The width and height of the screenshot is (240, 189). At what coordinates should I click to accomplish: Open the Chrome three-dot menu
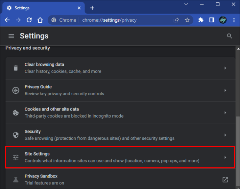coord(234,20)
